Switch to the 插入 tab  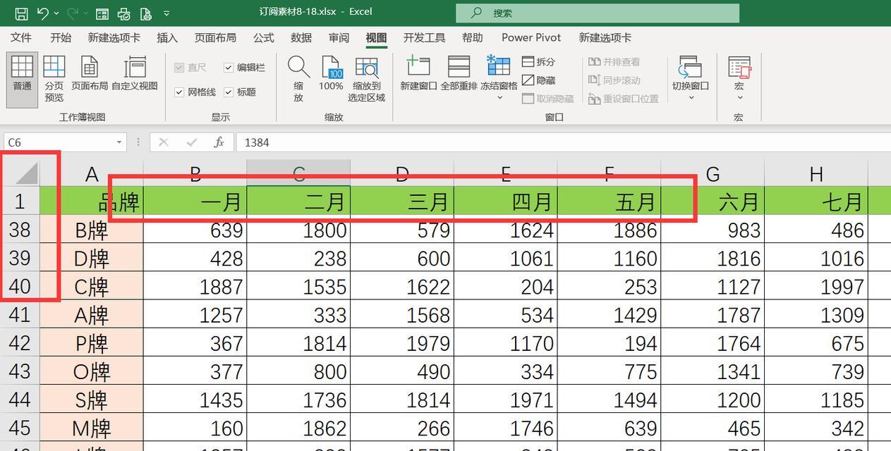(167, 38)
